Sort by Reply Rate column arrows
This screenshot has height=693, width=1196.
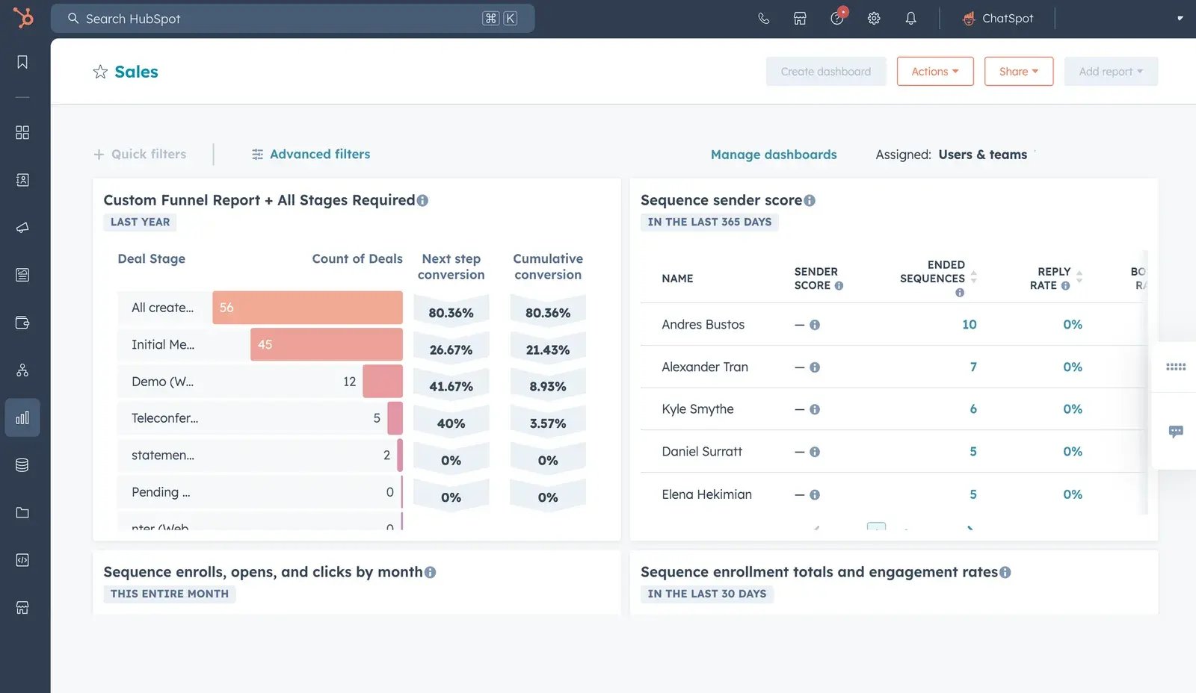pos(1079,277)
